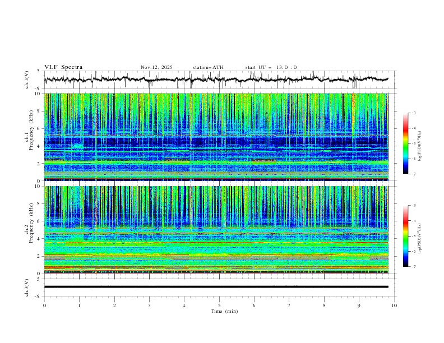Click the ch.2 spectrogram plot
Image resolution: width=444 pixels, height=343 pixels.
(x=216, y=230)
